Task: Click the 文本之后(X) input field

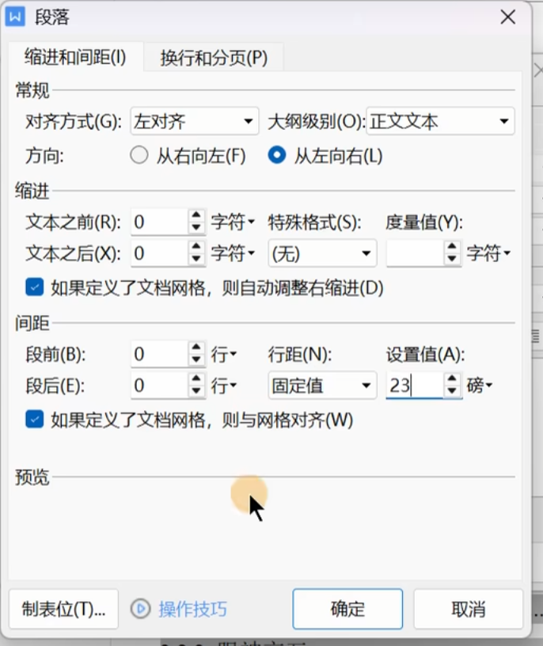Action: pyautogui.click(x=159, y=253)
